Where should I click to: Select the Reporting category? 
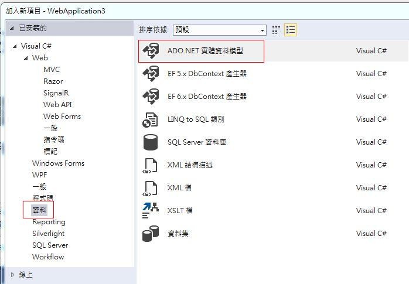(49, 222)
